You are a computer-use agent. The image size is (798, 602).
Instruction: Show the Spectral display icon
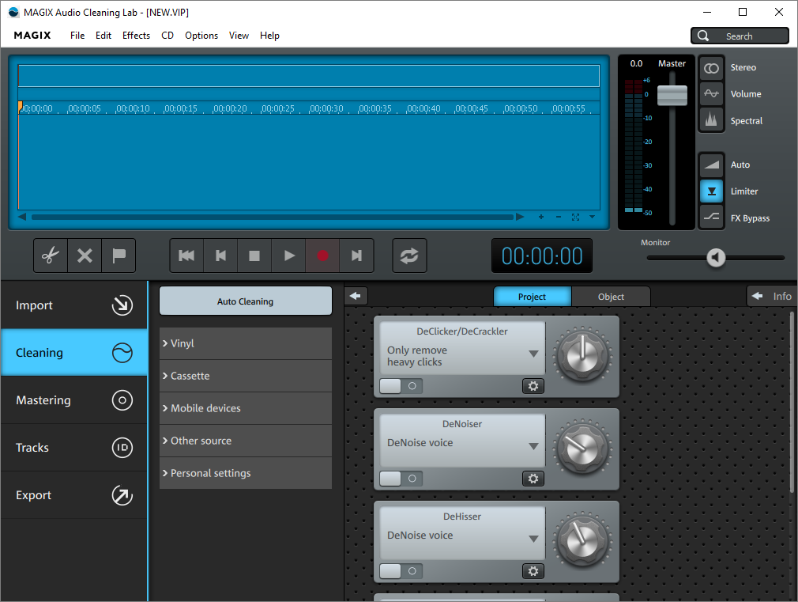(711, 120)
